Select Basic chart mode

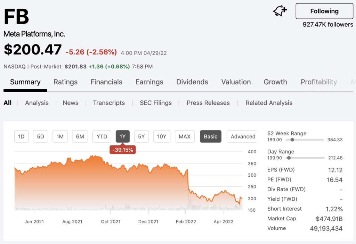(x=210, y=136)
